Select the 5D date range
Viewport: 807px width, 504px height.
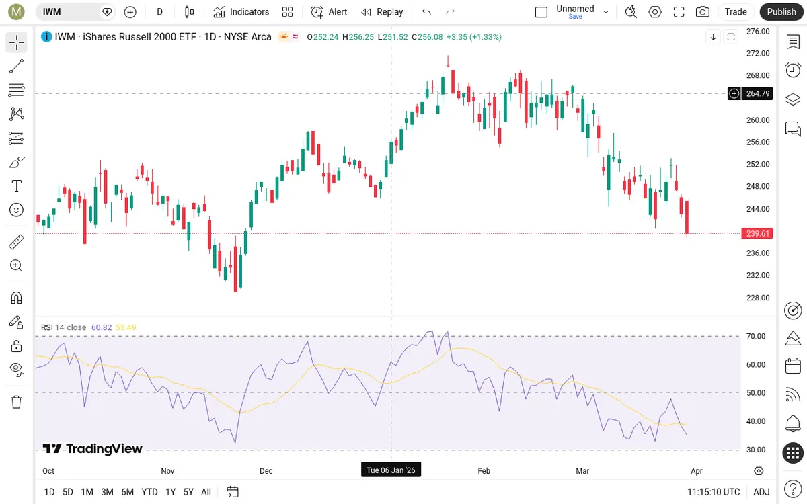coord(68,492)
